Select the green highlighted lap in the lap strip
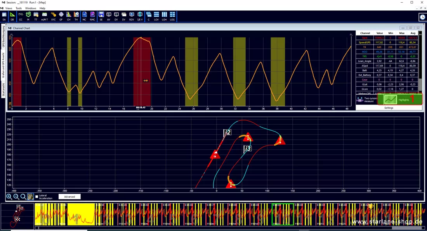Screen dimensions: 427x231 tap(283, 214)
